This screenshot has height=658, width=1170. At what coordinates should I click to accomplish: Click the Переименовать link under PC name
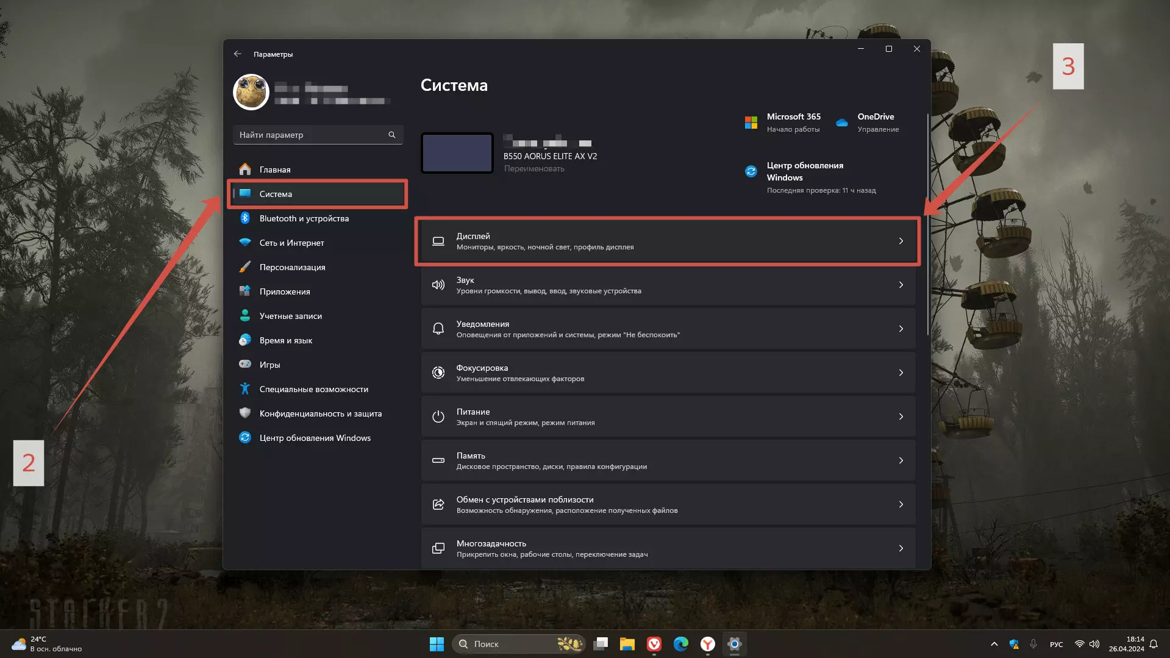[534, 169]
